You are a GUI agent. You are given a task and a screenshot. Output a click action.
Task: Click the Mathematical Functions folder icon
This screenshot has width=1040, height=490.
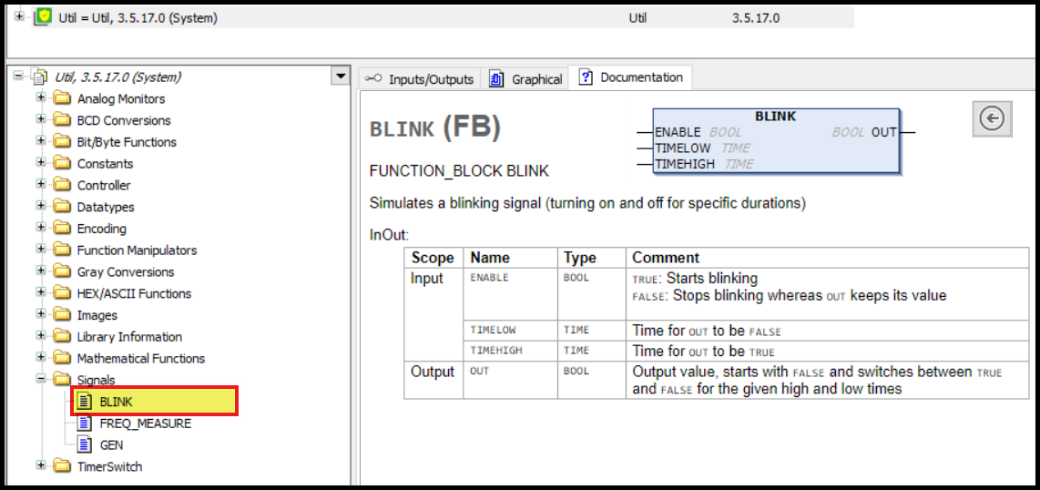pyautogui.click(x=62, y=358)
